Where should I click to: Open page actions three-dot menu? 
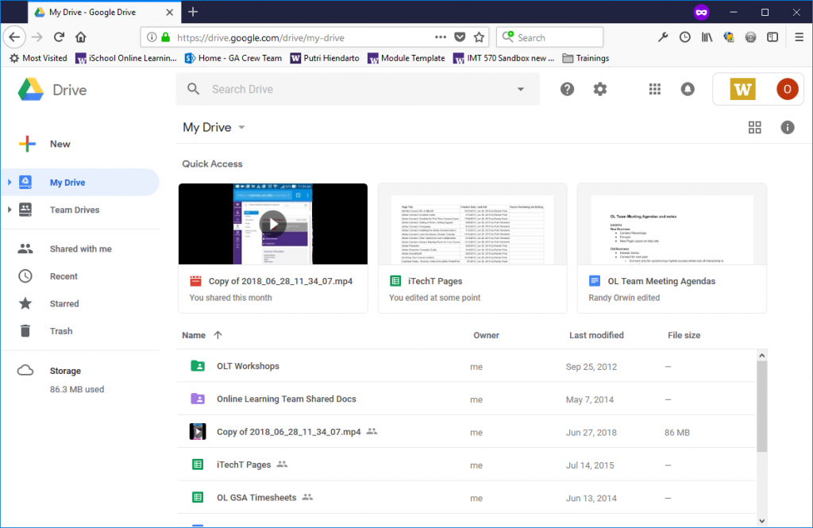tap(440, 37)
